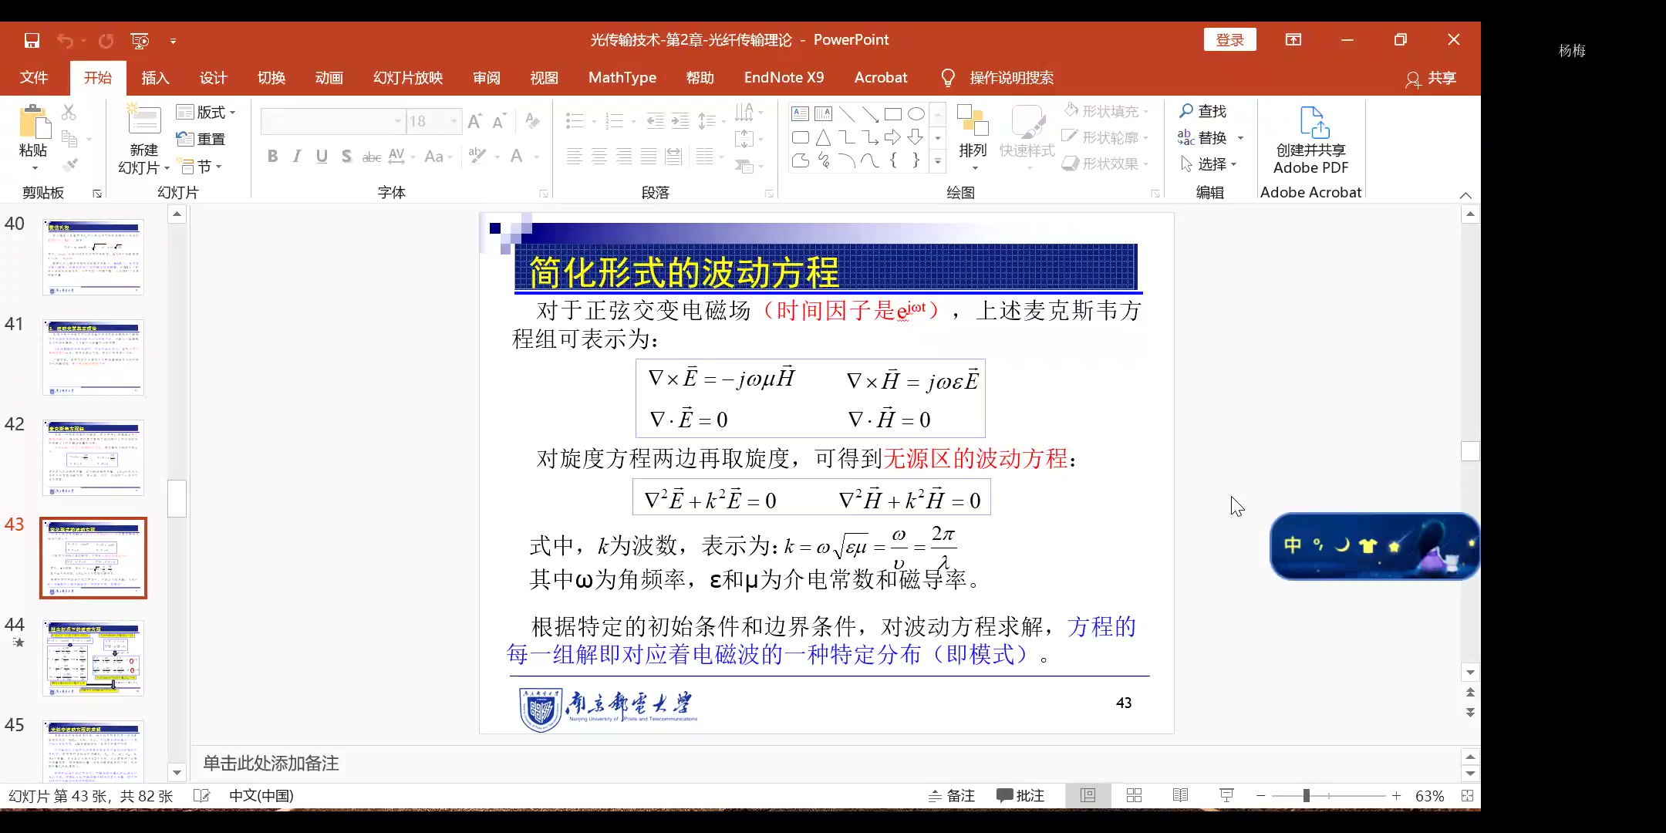Viewport: 1666px width, 833px height.
Task: Toggle Comments (批注) pane
Action: [1020, 795]
